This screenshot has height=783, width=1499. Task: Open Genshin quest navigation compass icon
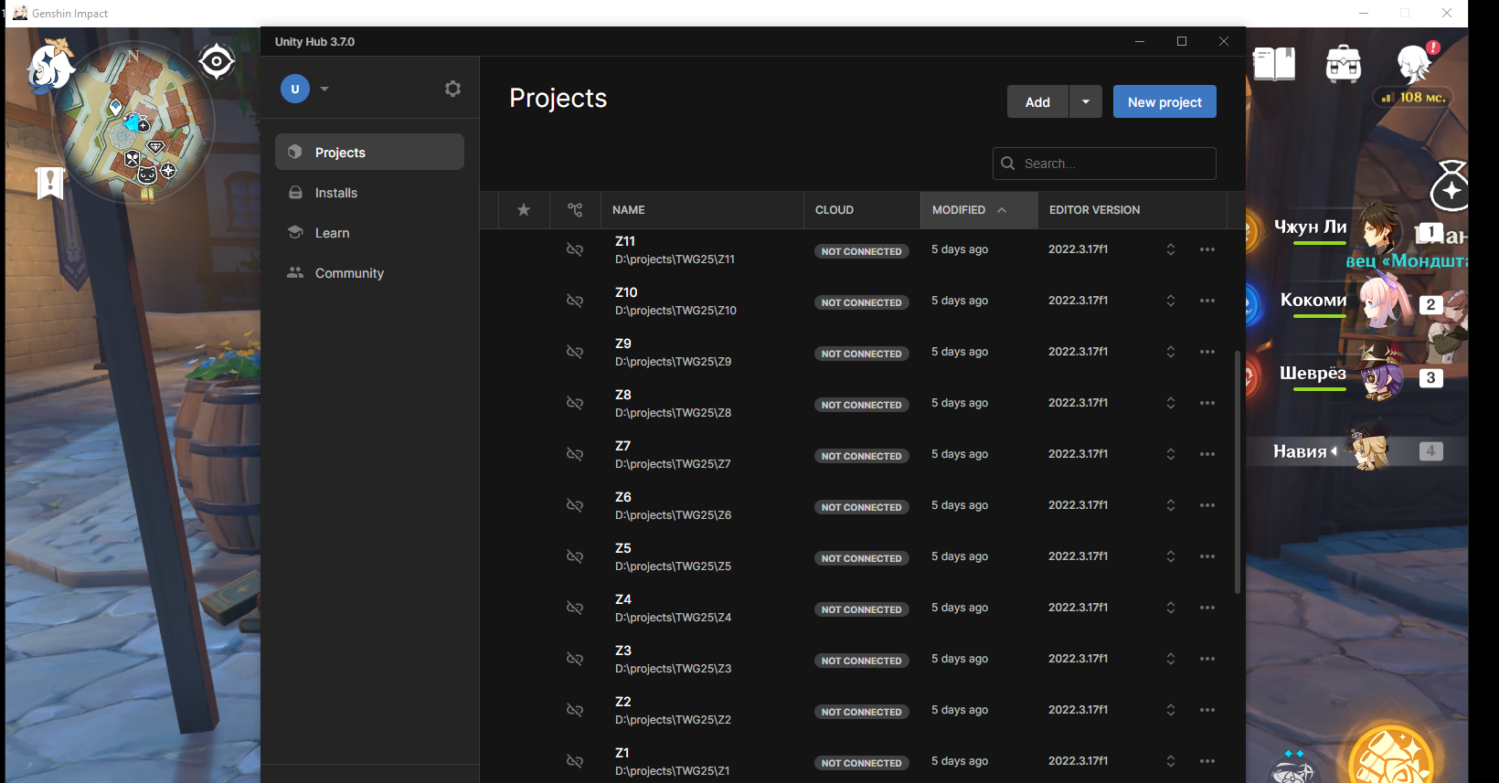pyautogui.click(x=217, y=62)
